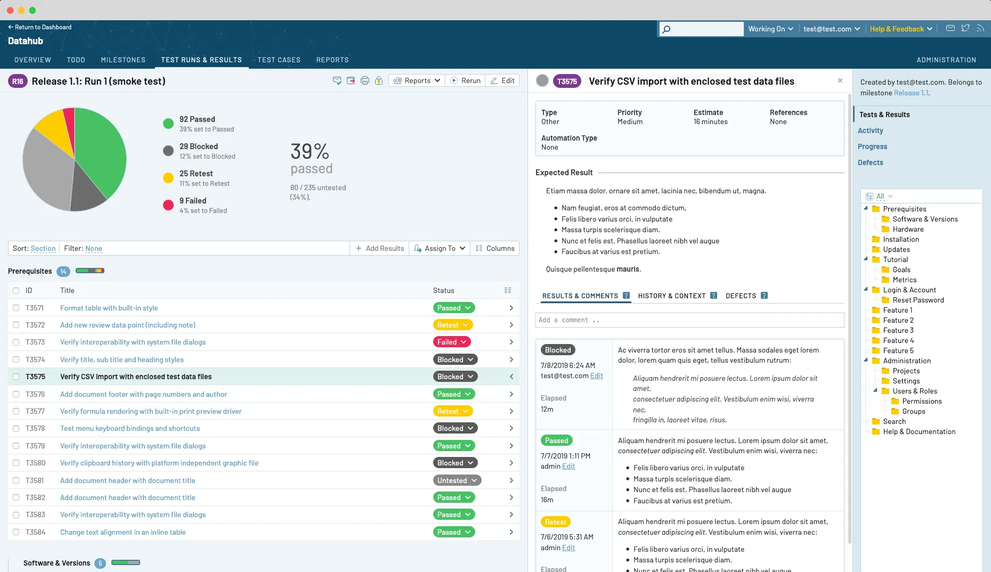The width and height of the screenshot is (991, 572).
Task: Open the Columns settings
Action: tap(494, 248)
